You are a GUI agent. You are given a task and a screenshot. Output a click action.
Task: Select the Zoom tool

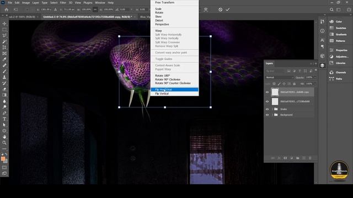point(4,142)
